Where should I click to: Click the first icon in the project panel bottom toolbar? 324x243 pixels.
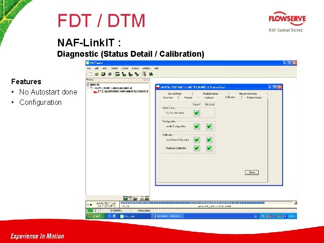pos(125,198)
